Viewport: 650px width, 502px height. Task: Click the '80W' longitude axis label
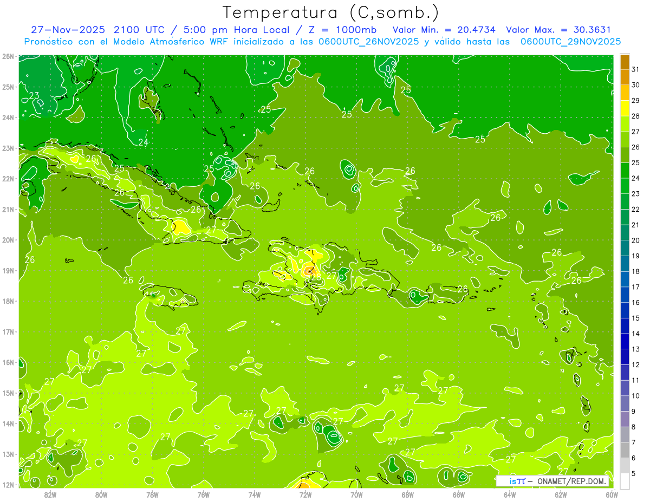101,494
